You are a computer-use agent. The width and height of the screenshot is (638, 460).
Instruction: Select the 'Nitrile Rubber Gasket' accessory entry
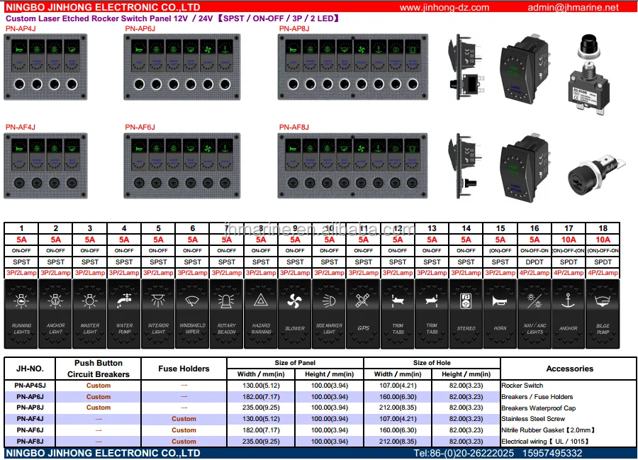click(548, 430)
